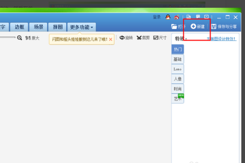Viewport: 245px width, 163px height.
Task: Switch to the 边框 (border) tab
Action: [19, 27]
